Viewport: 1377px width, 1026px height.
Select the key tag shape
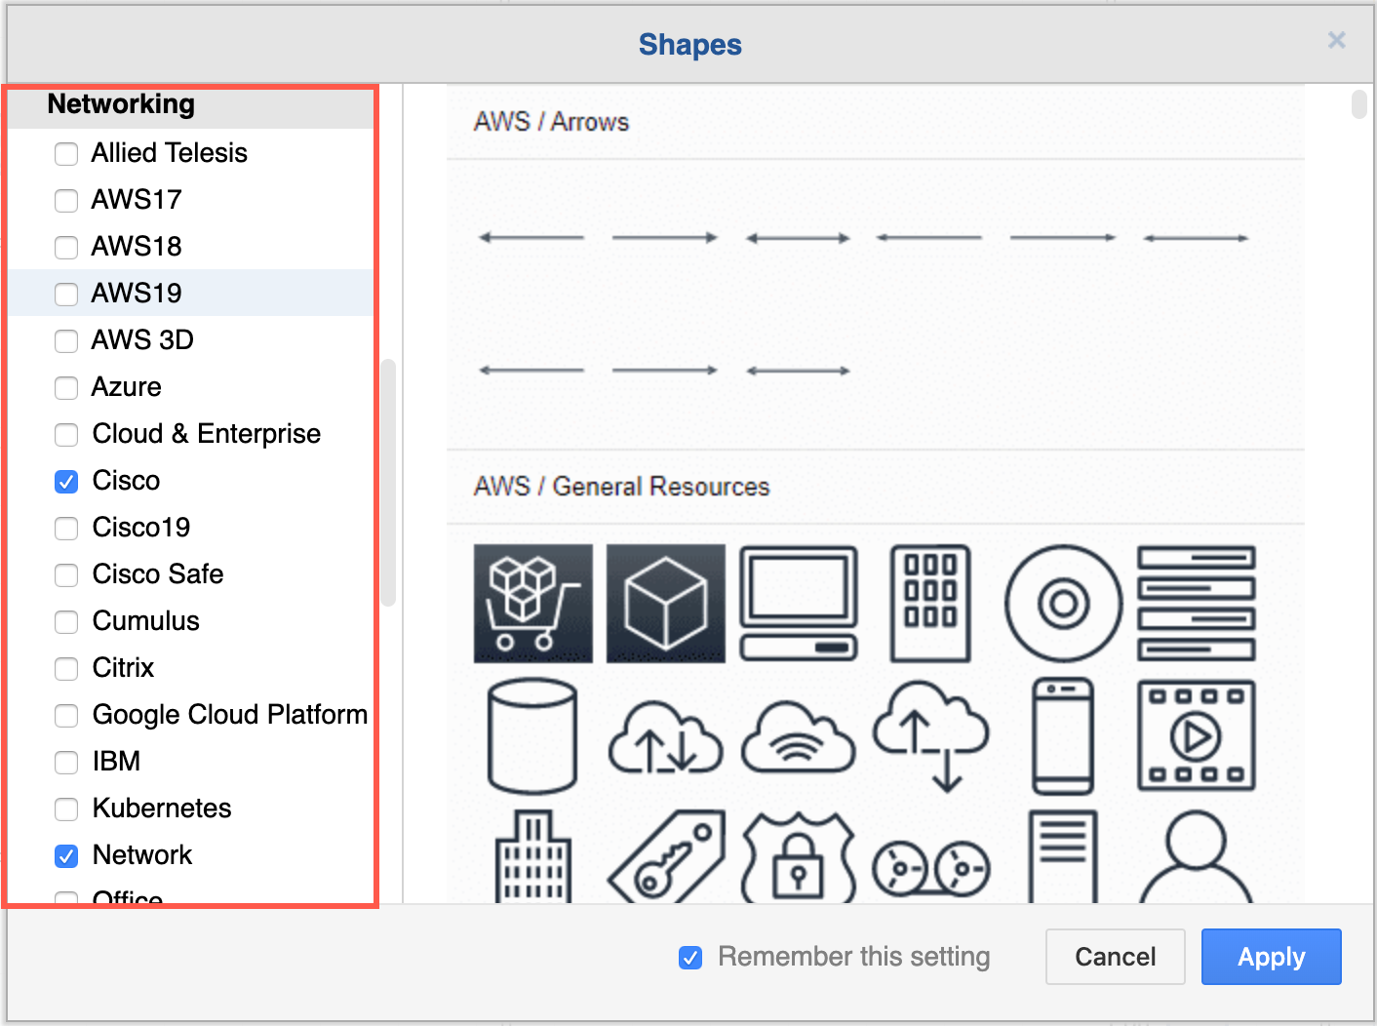coord(667,858)
